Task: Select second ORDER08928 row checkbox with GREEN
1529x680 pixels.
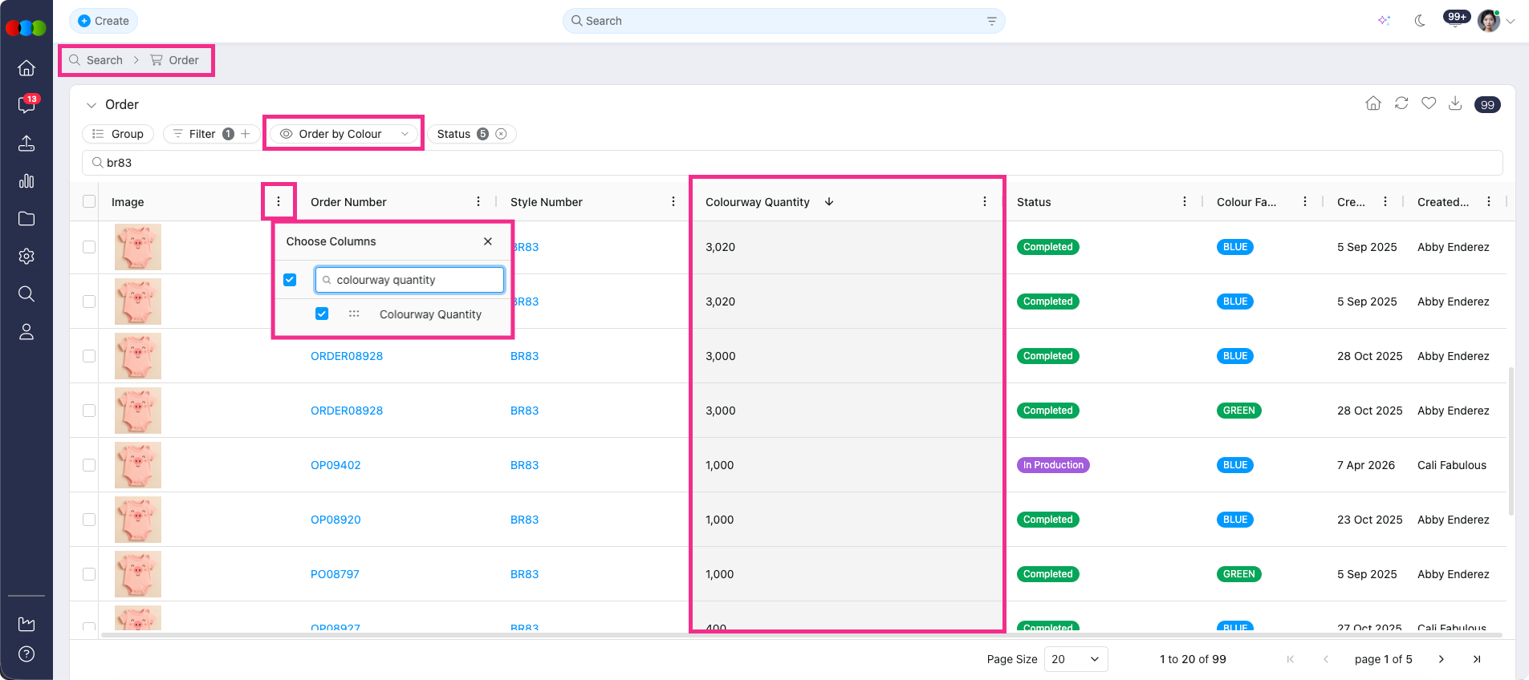Action: pos(89,411)
